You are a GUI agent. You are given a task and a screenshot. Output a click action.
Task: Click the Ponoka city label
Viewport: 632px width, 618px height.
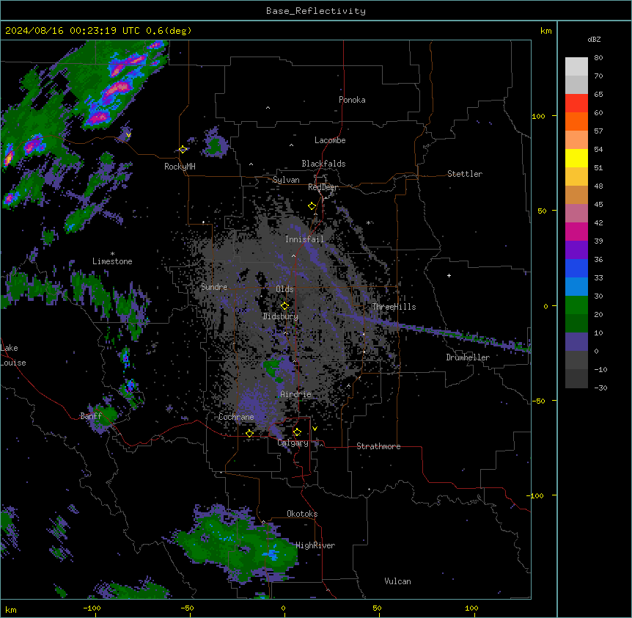[352, 100]
